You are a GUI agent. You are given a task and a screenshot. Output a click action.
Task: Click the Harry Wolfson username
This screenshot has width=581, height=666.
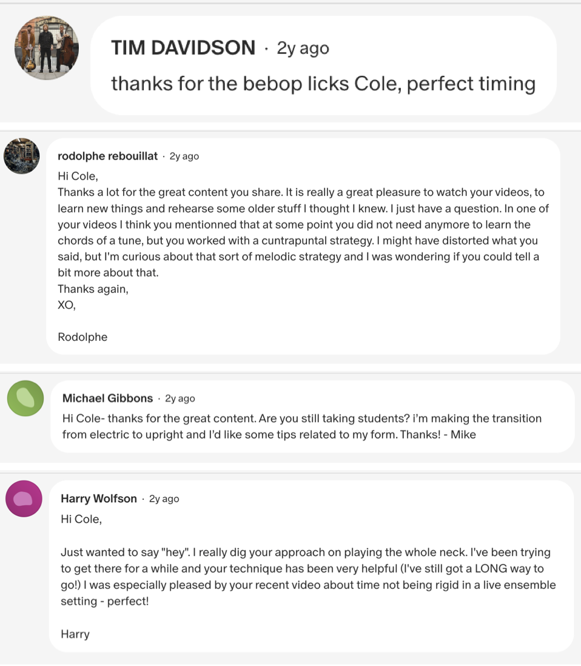click(98, 498)
